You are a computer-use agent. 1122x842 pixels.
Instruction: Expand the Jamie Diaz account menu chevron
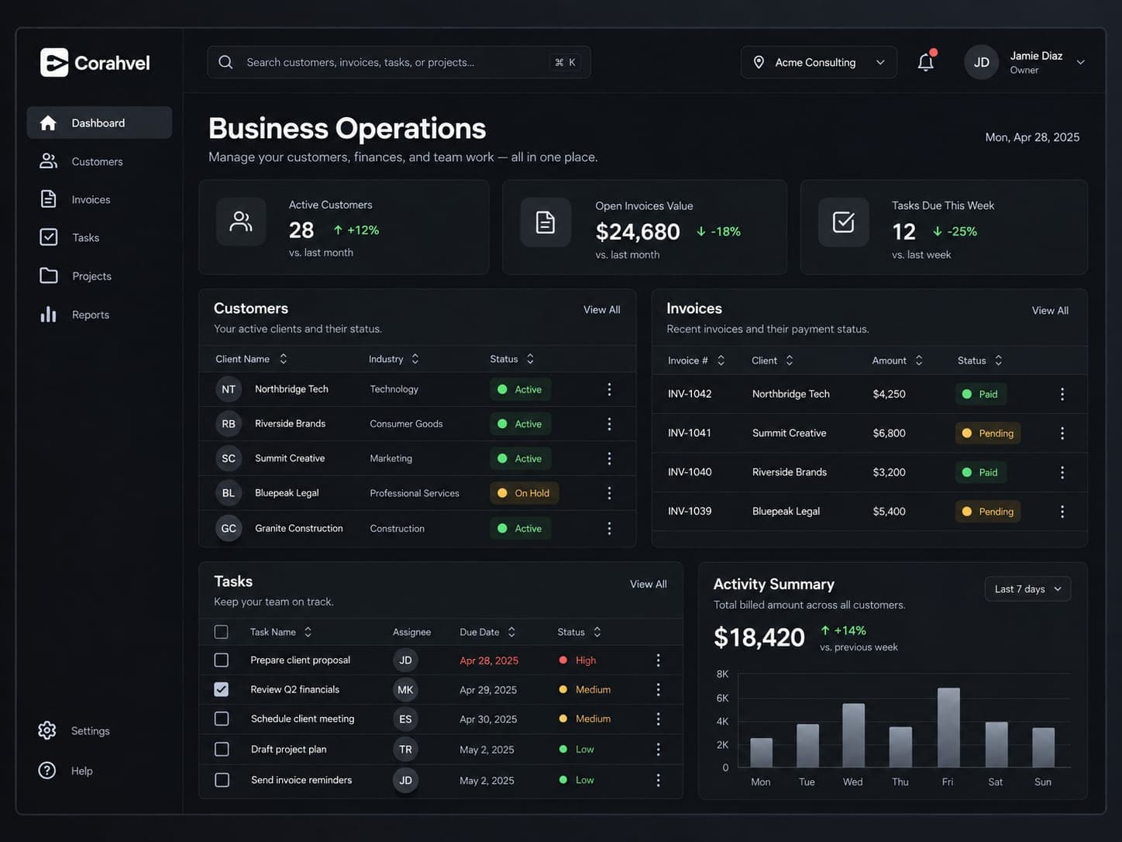(x=1080, y=62)
